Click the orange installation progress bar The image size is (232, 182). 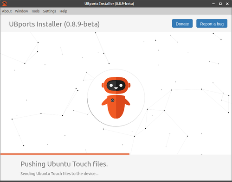coord(65,154)
